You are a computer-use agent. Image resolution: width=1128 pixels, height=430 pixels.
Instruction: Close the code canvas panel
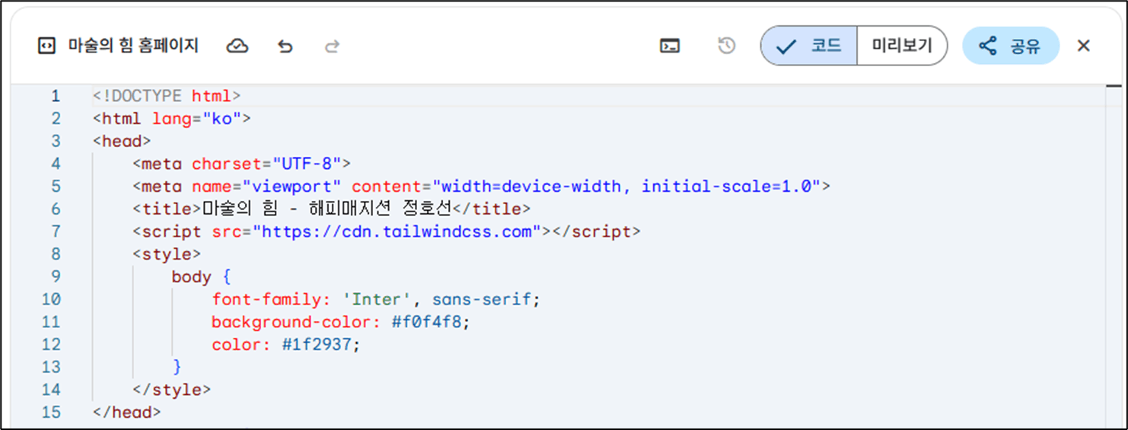pyautogui.click(x=1084, y=46)
